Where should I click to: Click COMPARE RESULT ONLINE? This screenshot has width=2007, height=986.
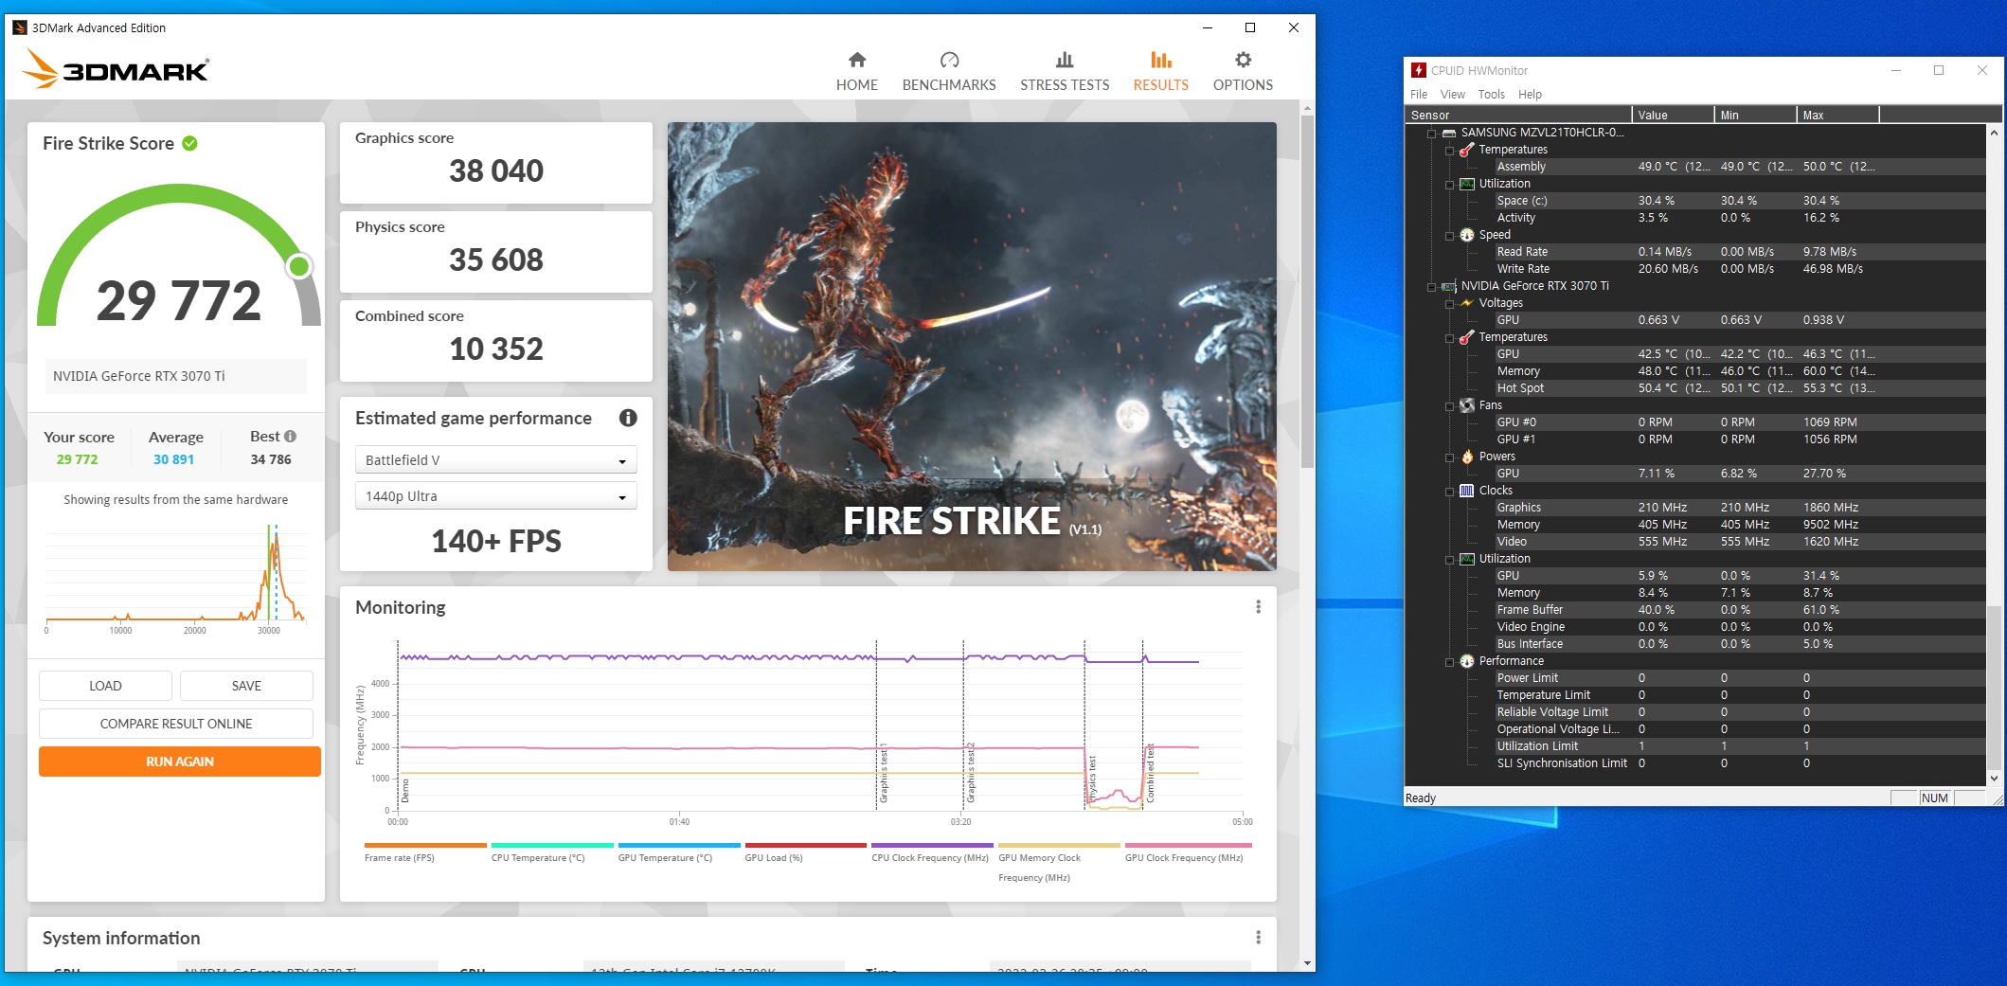coord(176,724)
